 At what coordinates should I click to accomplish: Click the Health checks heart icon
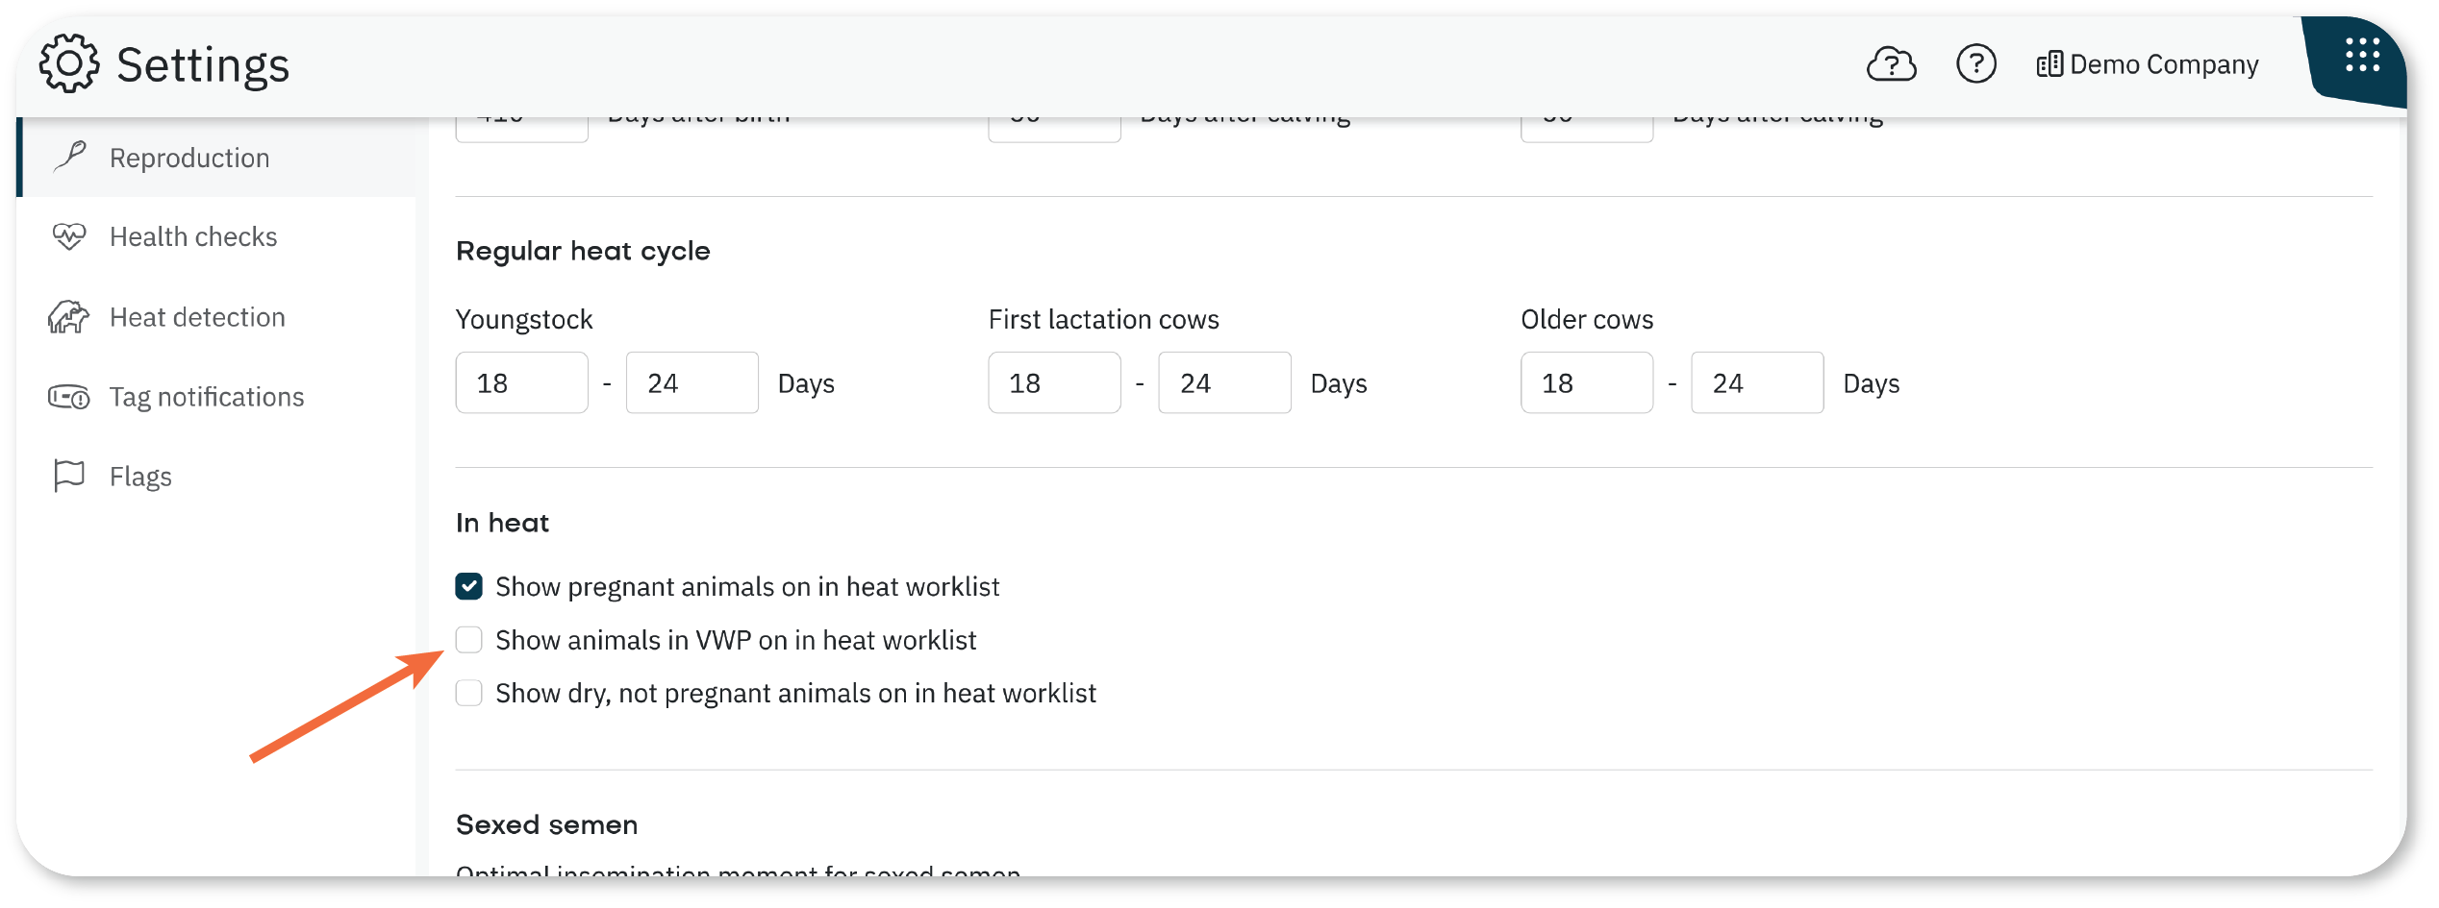[x=69, y=236]
